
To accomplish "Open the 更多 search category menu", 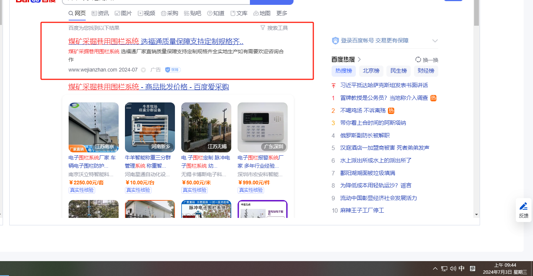I will tap(282, 13).
